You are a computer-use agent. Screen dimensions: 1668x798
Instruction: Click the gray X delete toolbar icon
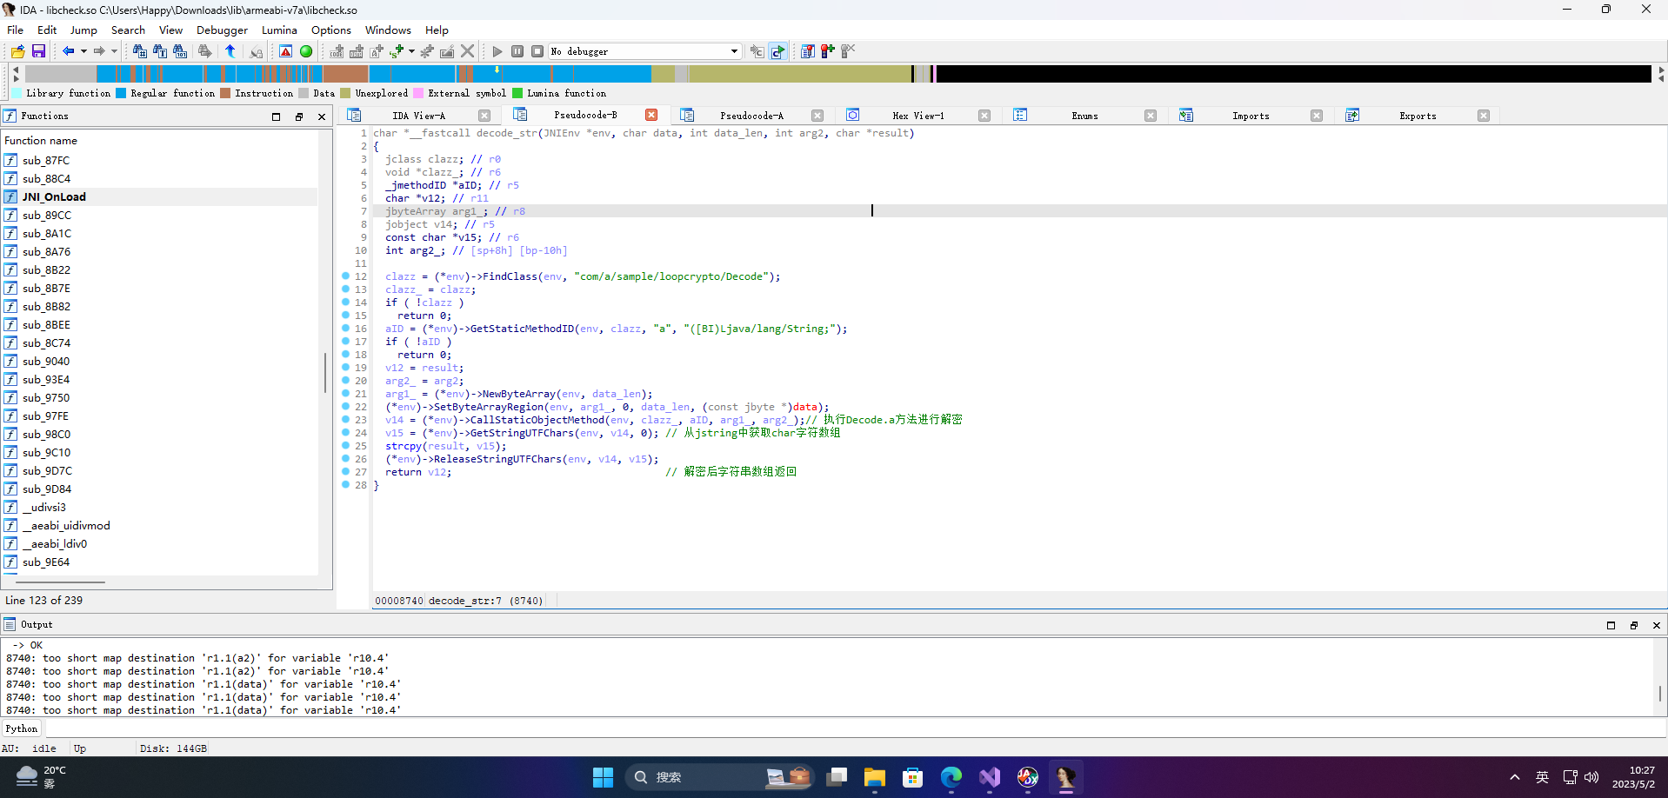tap(468, 51)
